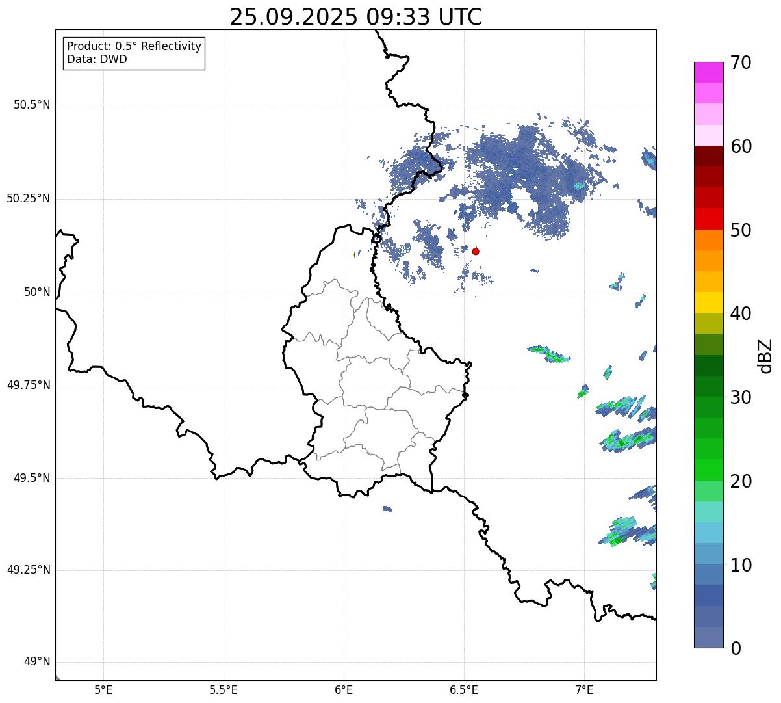
Task: Click the radar echo just south of Luxembourg
Action: [x=387, y=509]
